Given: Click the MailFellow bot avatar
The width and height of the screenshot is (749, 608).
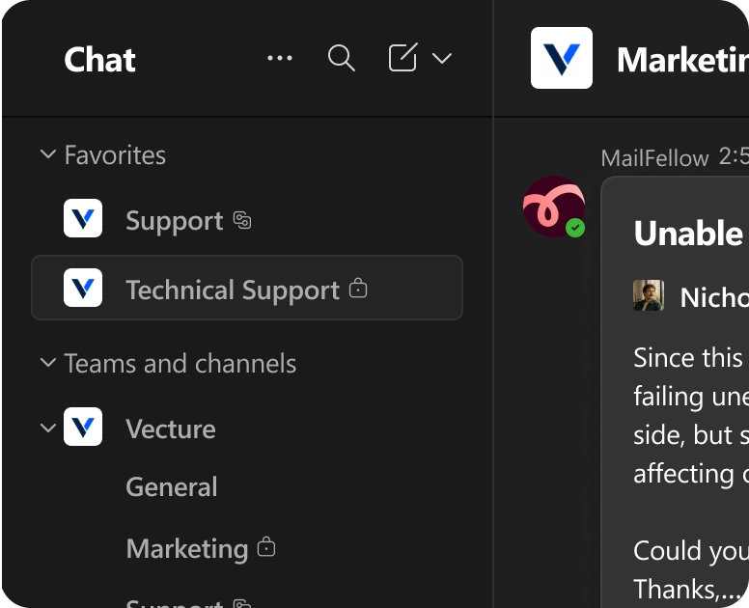Looking at the screenshot, I should click(x=554, y=207).
